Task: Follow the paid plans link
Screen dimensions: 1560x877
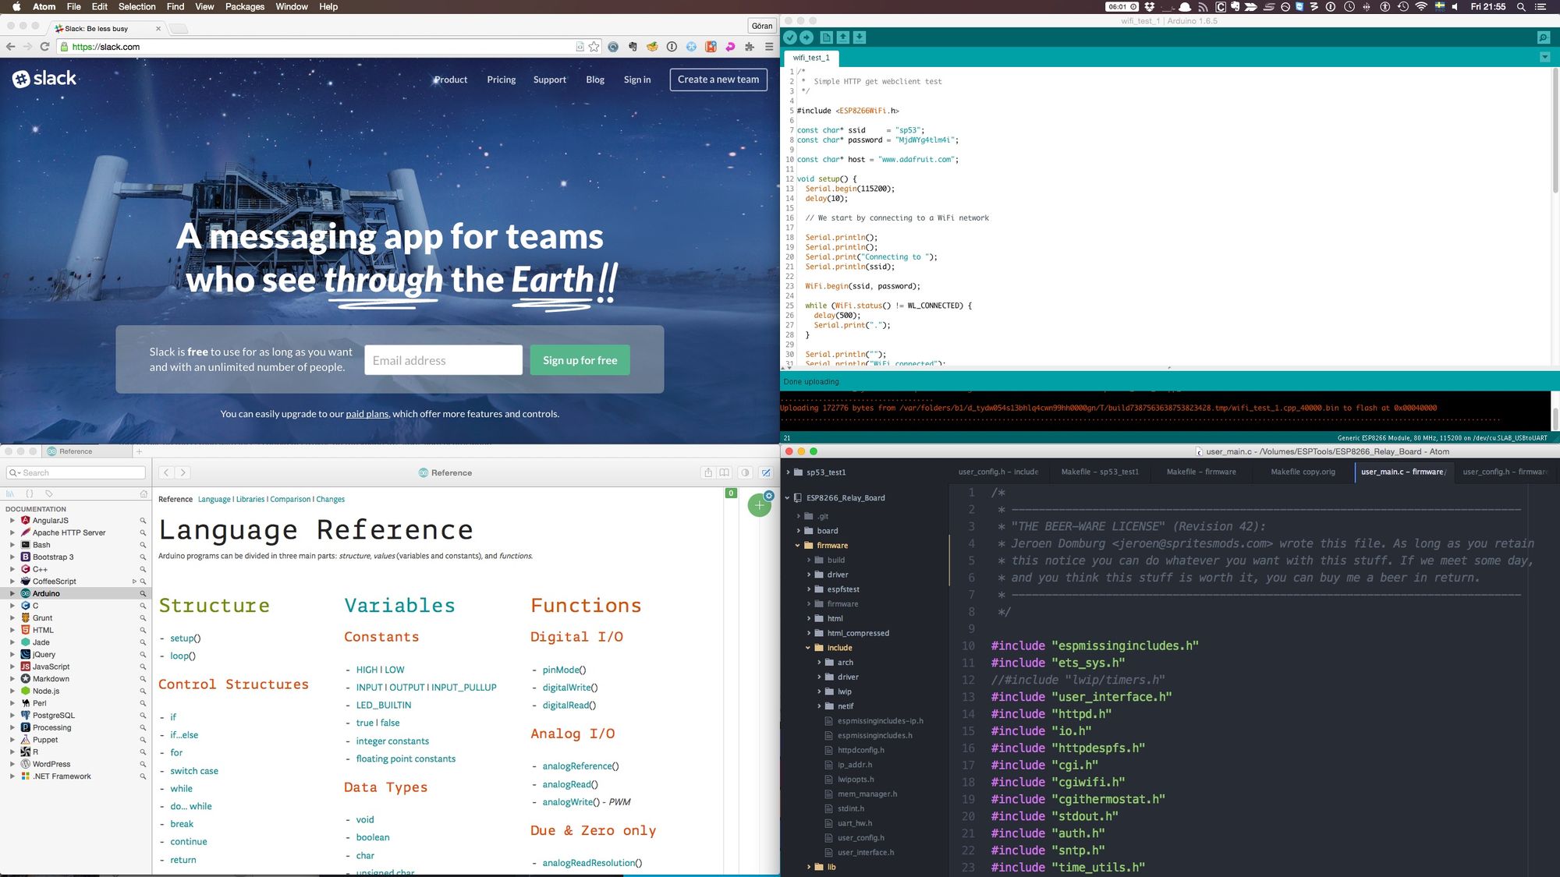Action: coord(367,414)
